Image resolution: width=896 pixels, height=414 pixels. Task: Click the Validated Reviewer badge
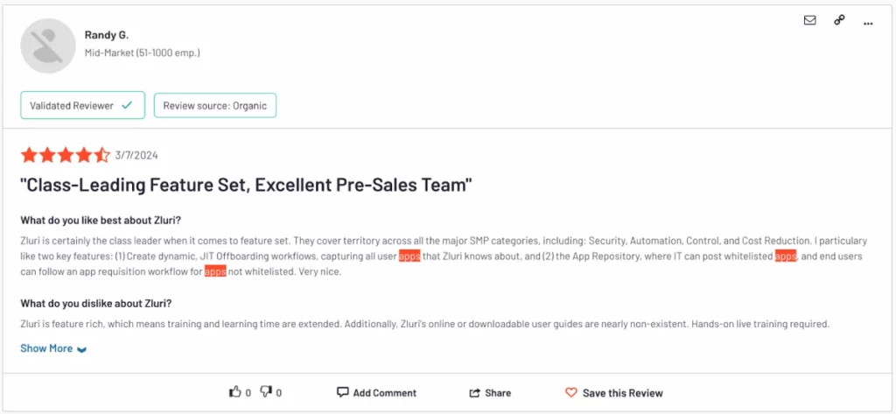click(x=82, y=105)
